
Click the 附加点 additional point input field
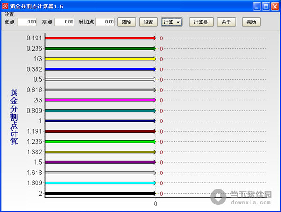105,22
